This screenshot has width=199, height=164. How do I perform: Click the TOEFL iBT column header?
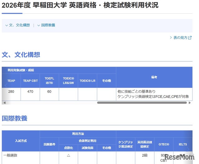coord(49,81)
